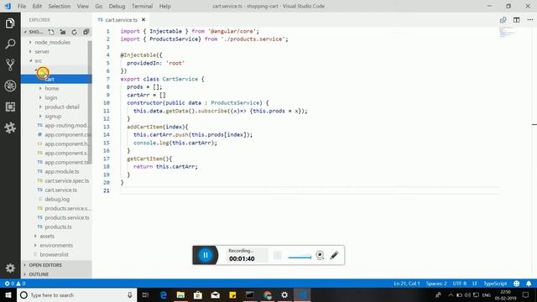Click the Windows search box on taskbar
537x302 pixels.
(76, 294)
